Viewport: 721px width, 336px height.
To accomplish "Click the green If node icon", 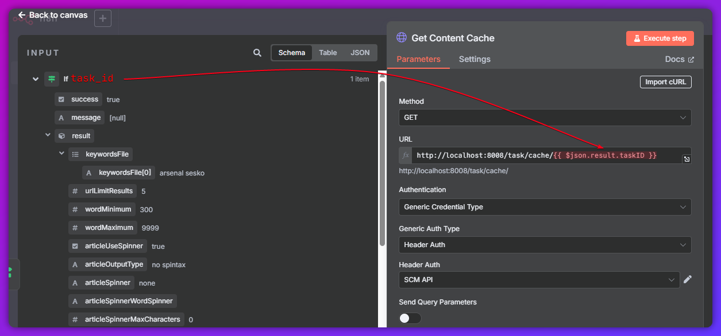I will [x=52, y=79].
